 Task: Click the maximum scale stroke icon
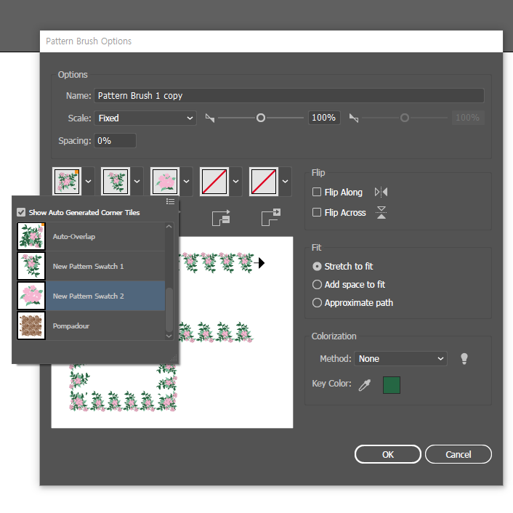[x=354, y=118]
